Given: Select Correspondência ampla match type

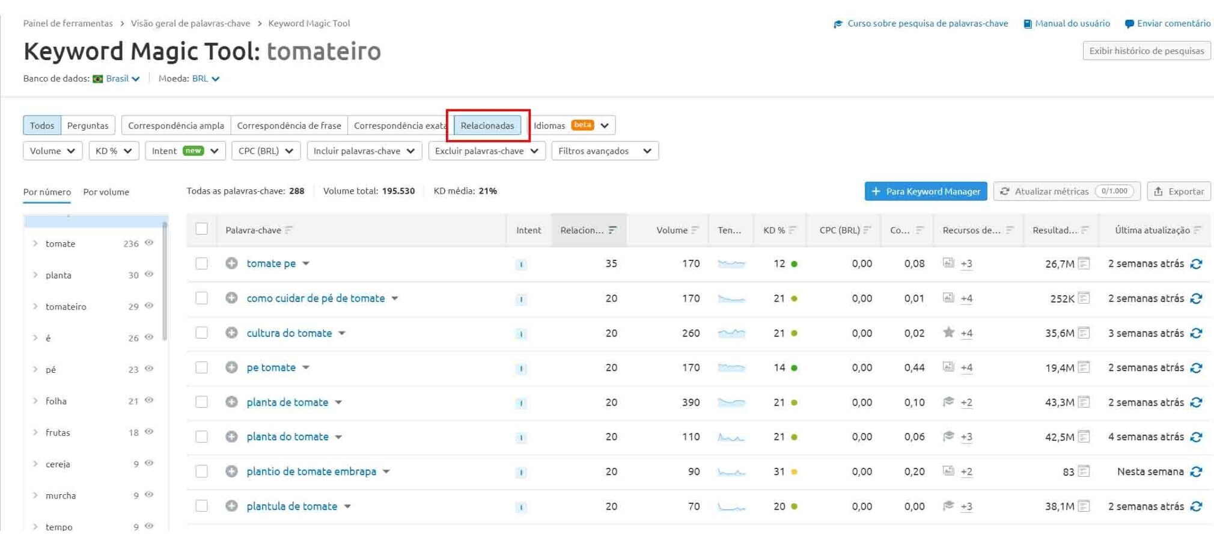Looking at the screenshot, I should [176, 126].
